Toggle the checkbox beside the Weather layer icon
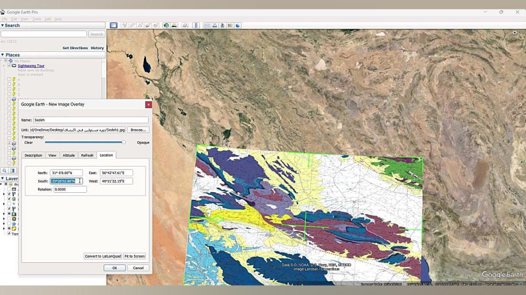Viewport: 526px width, 295px height. click(9, 218)
